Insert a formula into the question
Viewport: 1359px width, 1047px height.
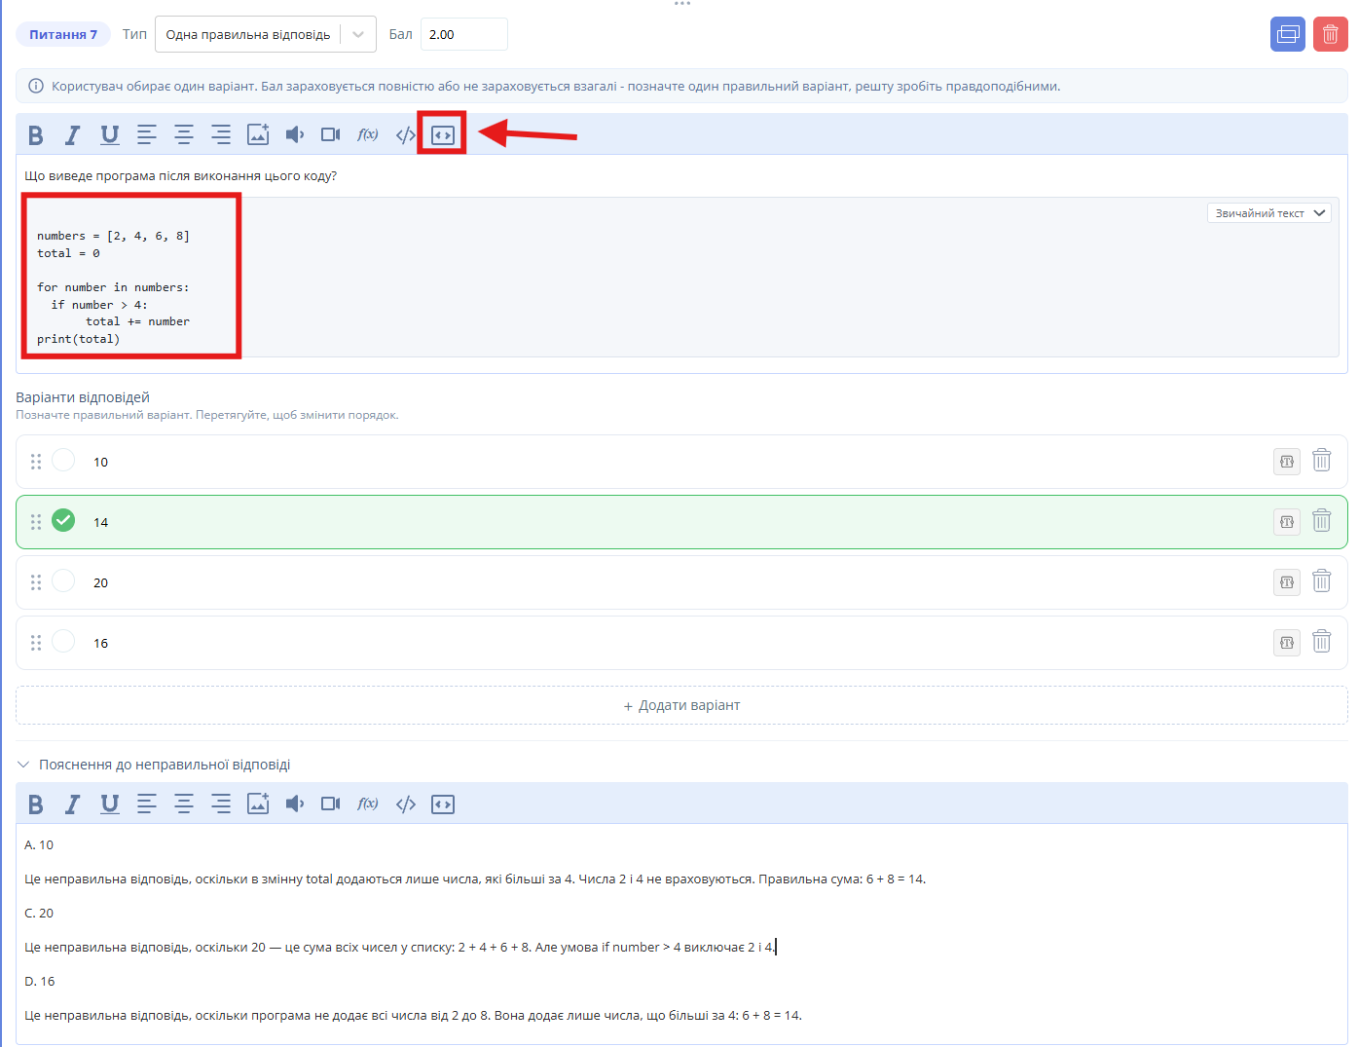[368, 134]
